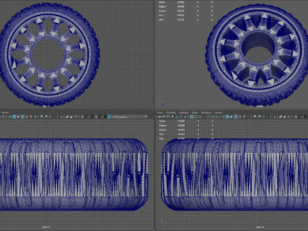Click Use All Lights in side panel
308x231 pixels.
tap(244, 117)
